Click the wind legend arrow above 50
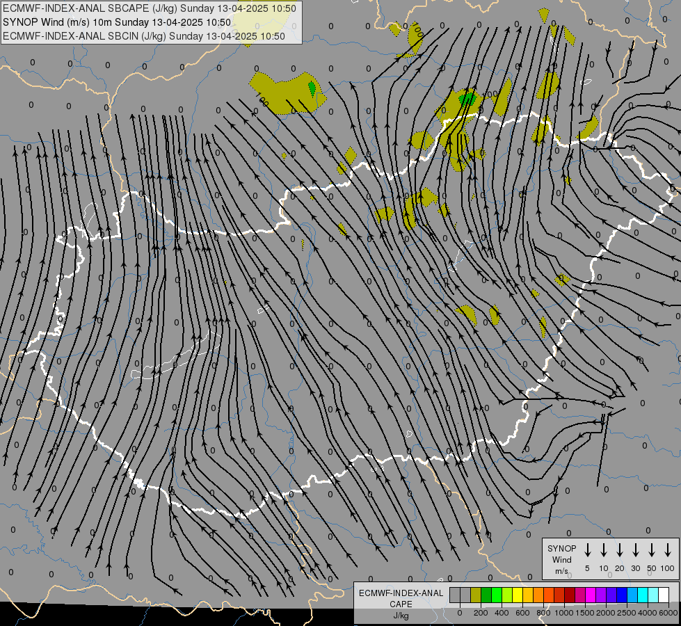Image resolution: width=681 pixels, height=626 pixels. 652,549
